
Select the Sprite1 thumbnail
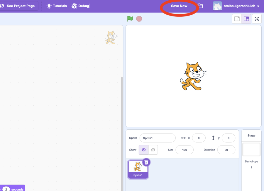138,168
